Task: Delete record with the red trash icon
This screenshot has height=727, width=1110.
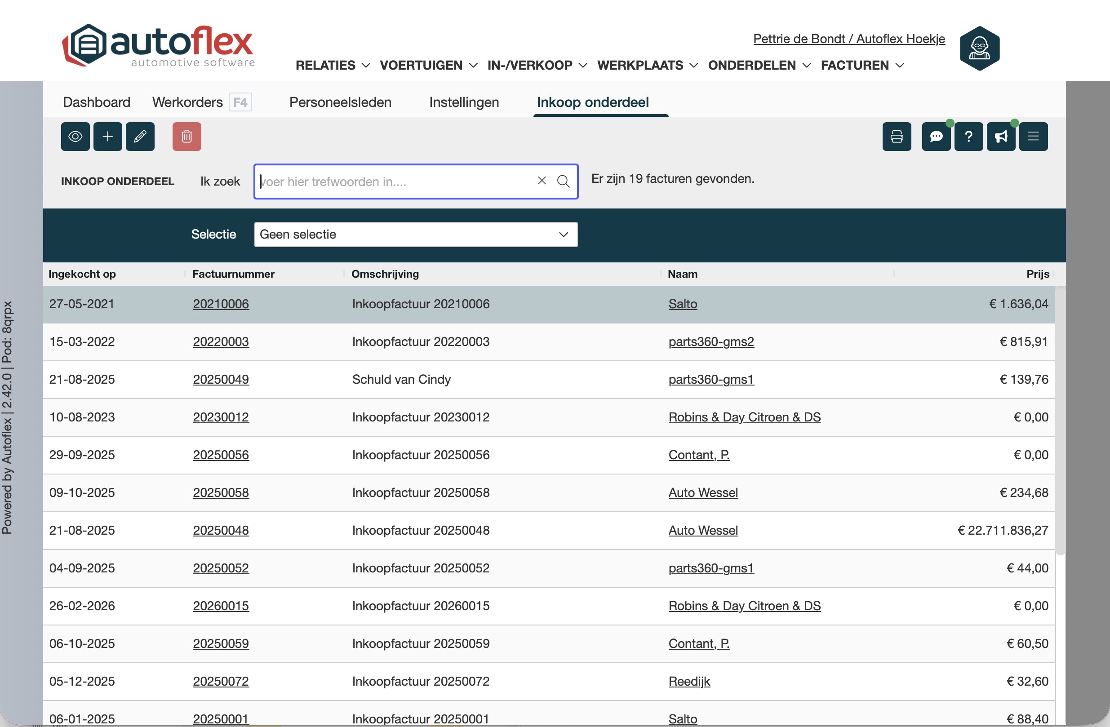Action: [187, 137]
